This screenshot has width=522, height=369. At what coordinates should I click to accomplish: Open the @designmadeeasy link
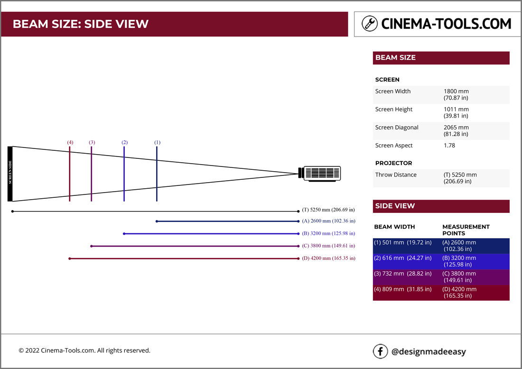(428, 351)
